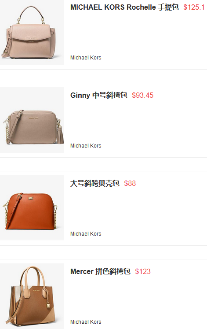Open the beige Ginny crossbody bag image
Screen dimensions: 207x329
[x=32, y=120]
